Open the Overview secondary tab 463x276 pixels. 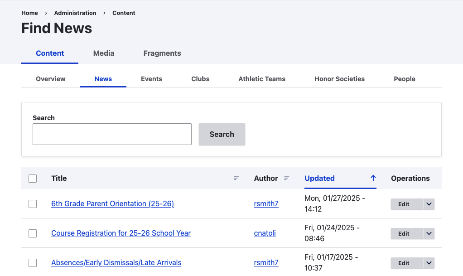coord(50,79)
